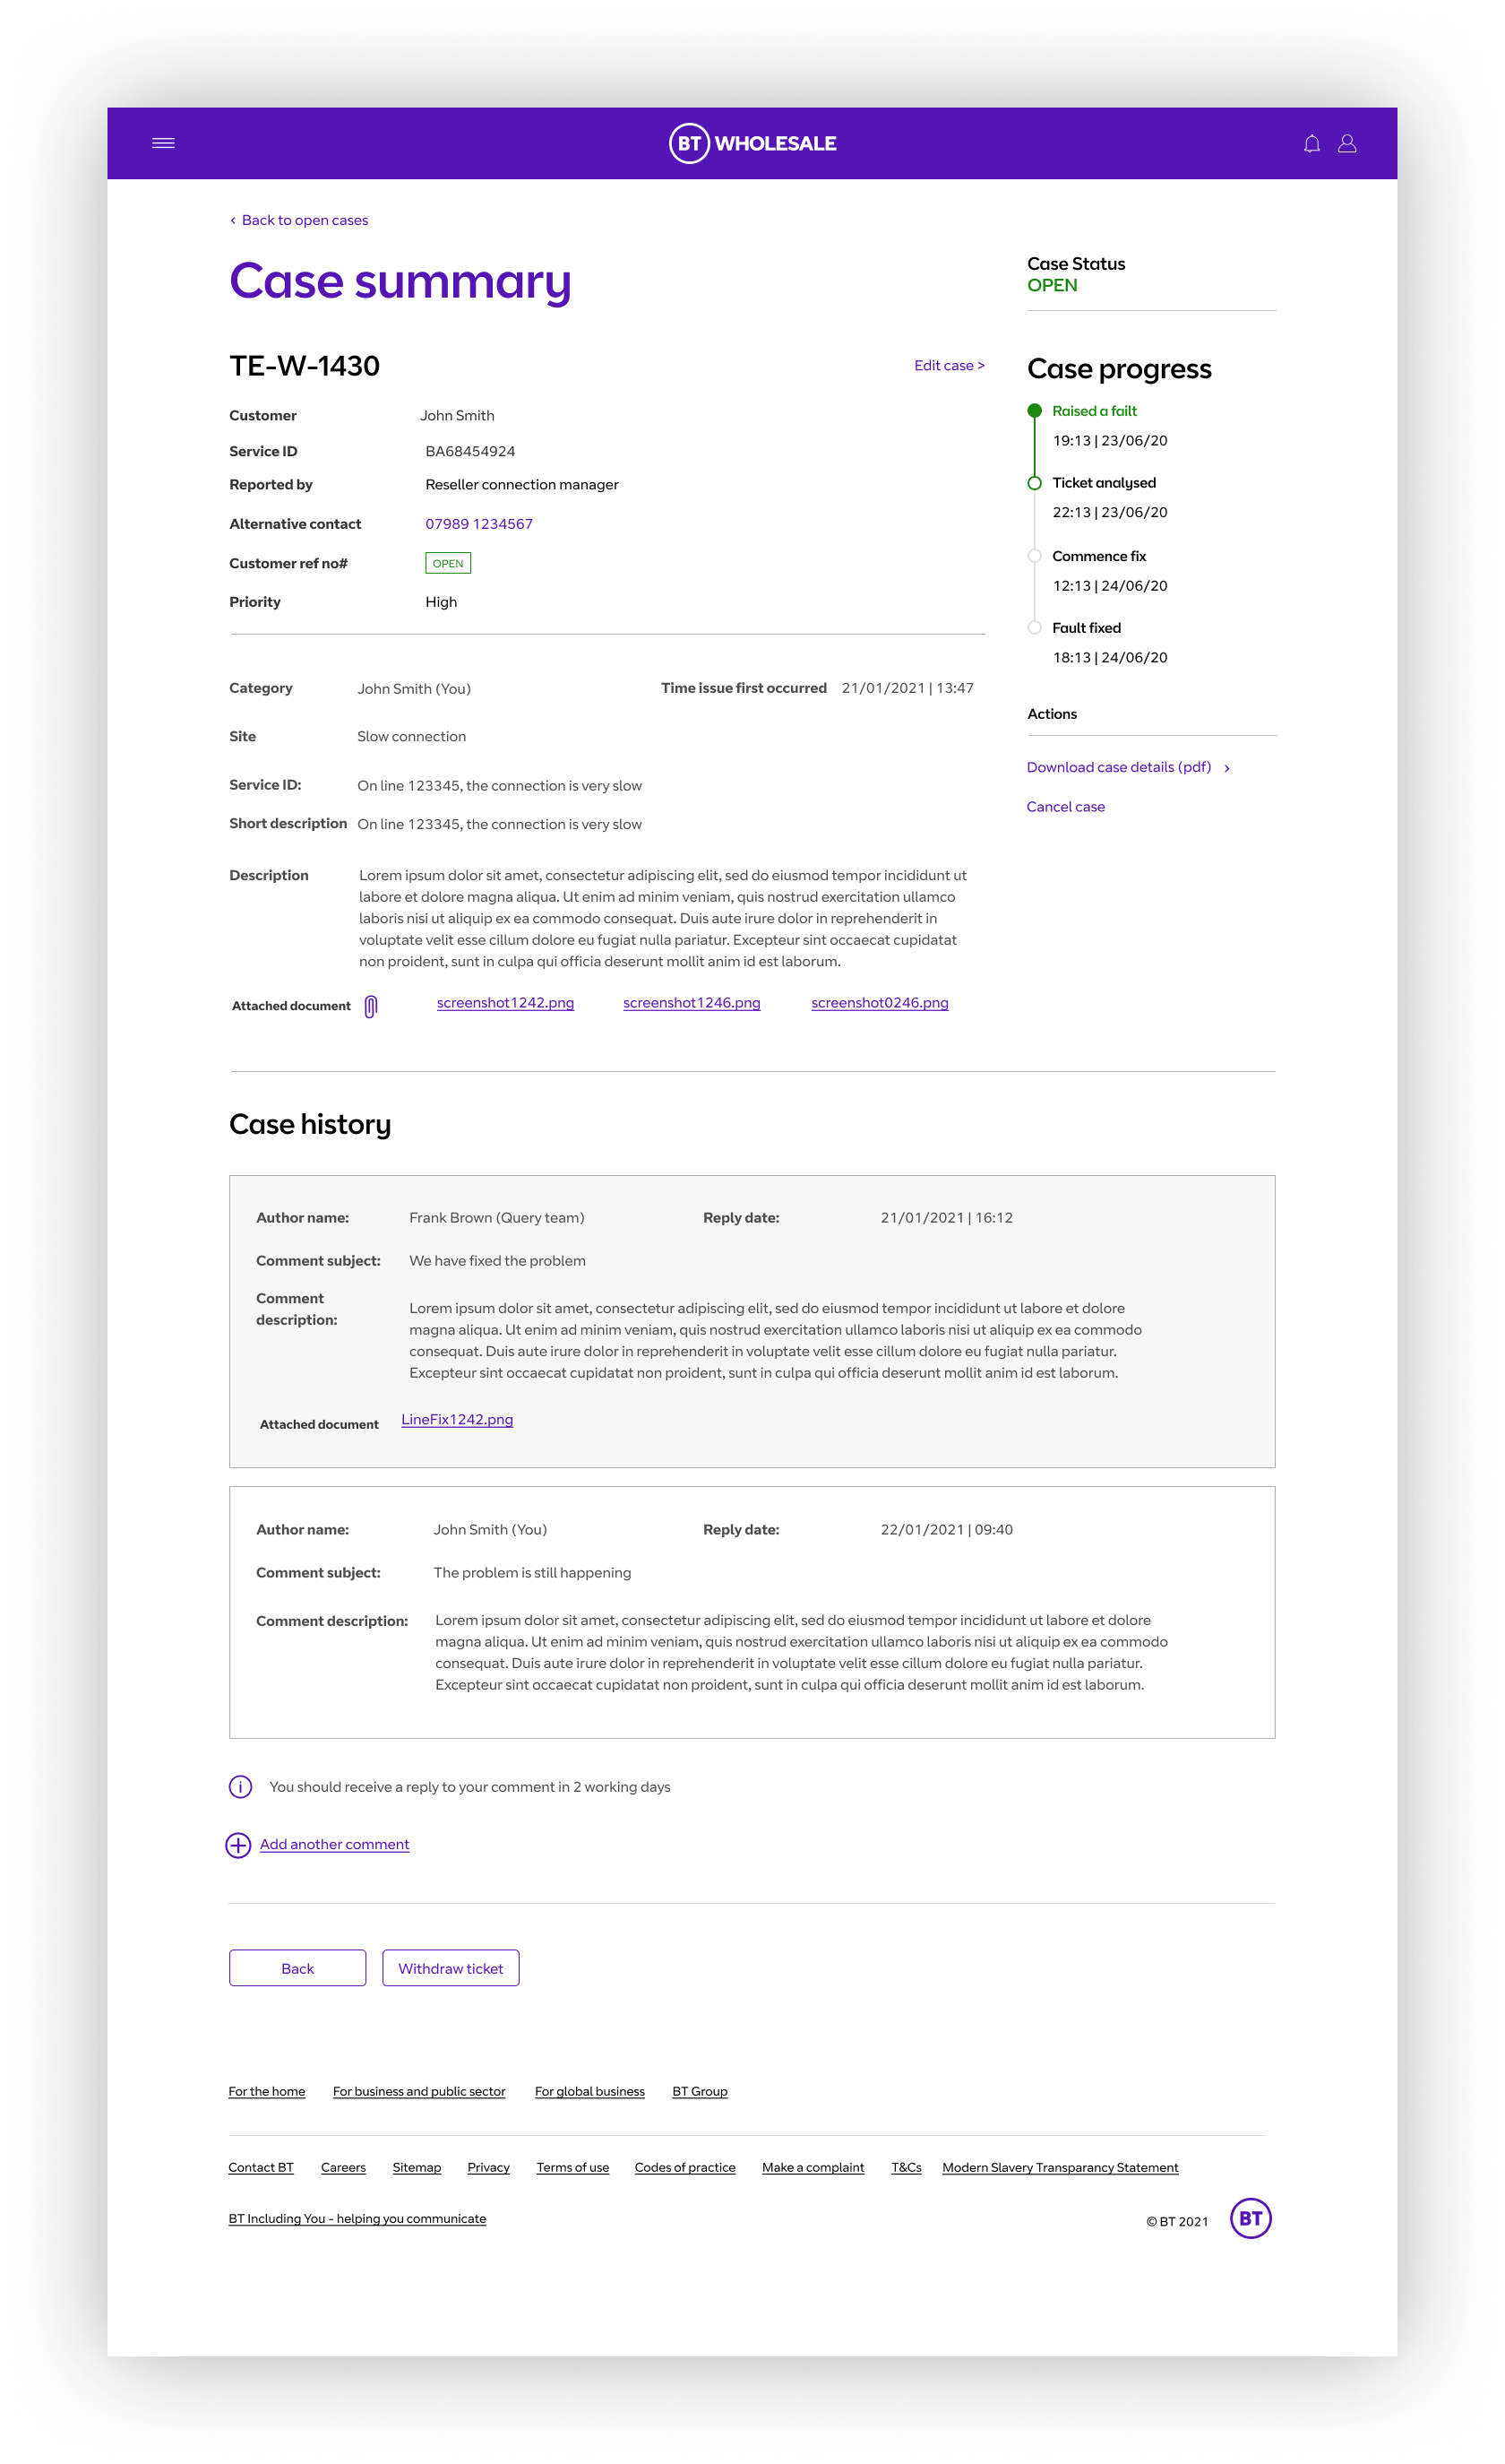Click the BT circle logo in footer
The width and height of the screenshot is (1505, 2464).
[1251, 2218]
